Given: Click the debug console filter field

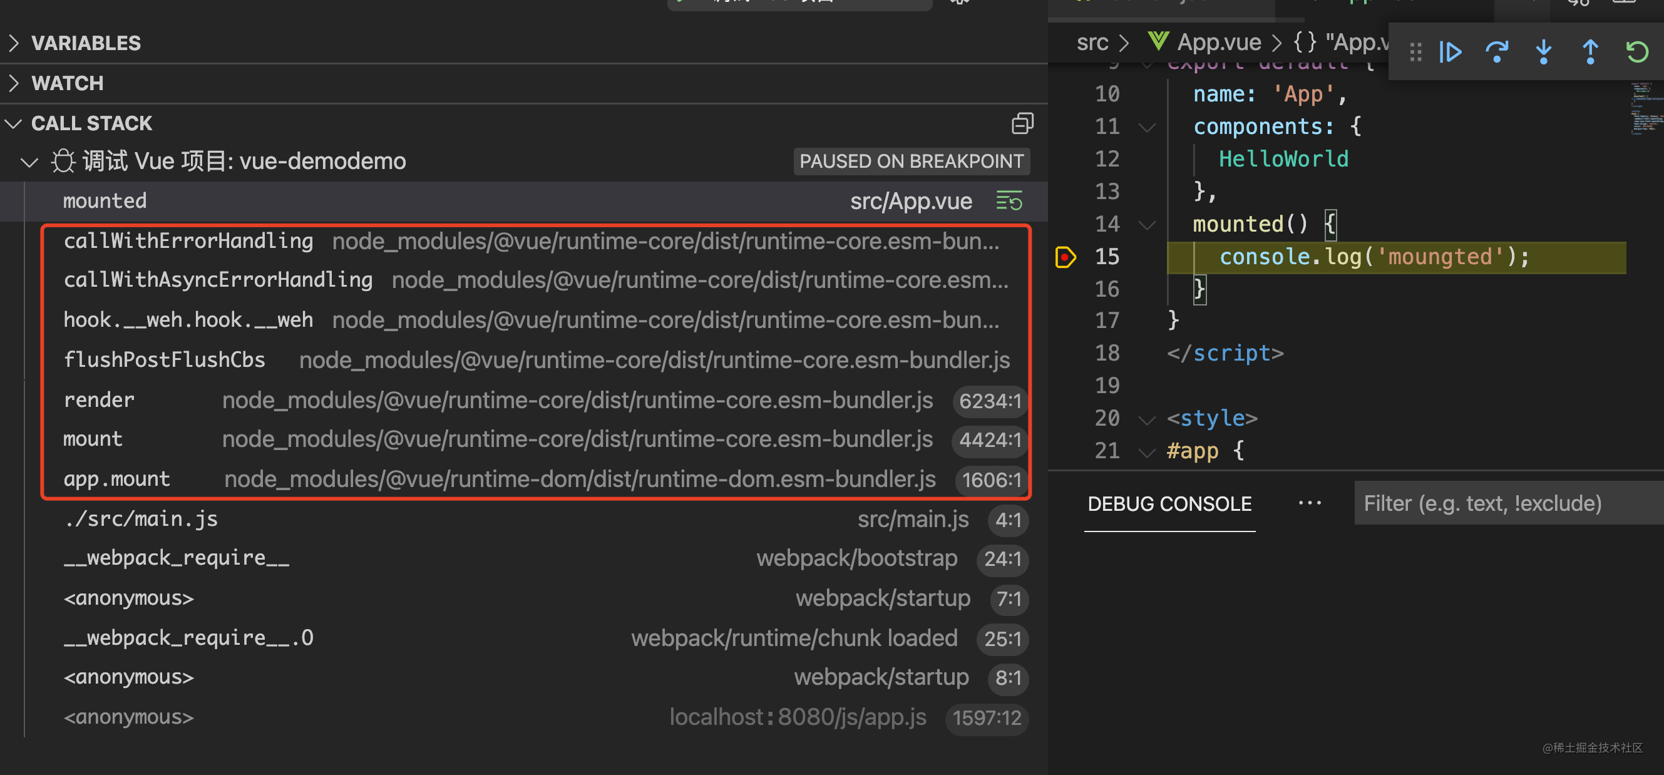Looking at the screenshot, I should [x=1505, y=504].
